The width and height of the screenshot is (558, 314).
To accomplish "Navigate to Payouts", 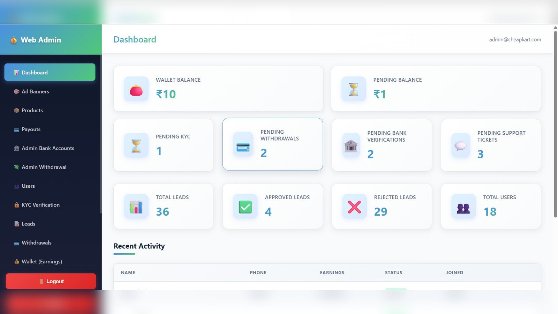I will pyautogui.click(x=50, y=129).
